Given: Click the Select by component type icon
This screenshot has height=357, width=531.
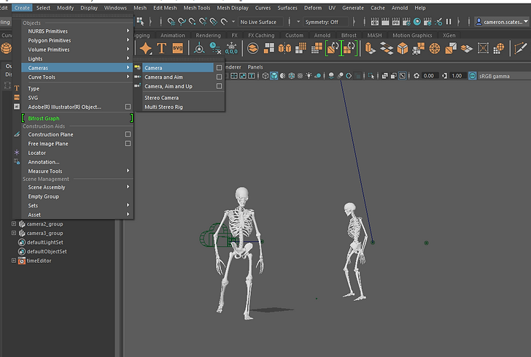Looking at the screenshot, I should click(140, 22).
